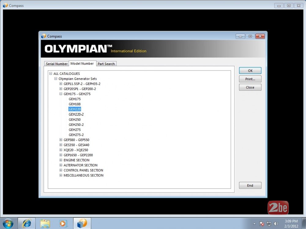Click the Olympian Generator Sets label
306x229 pixels.
point(78,79)
